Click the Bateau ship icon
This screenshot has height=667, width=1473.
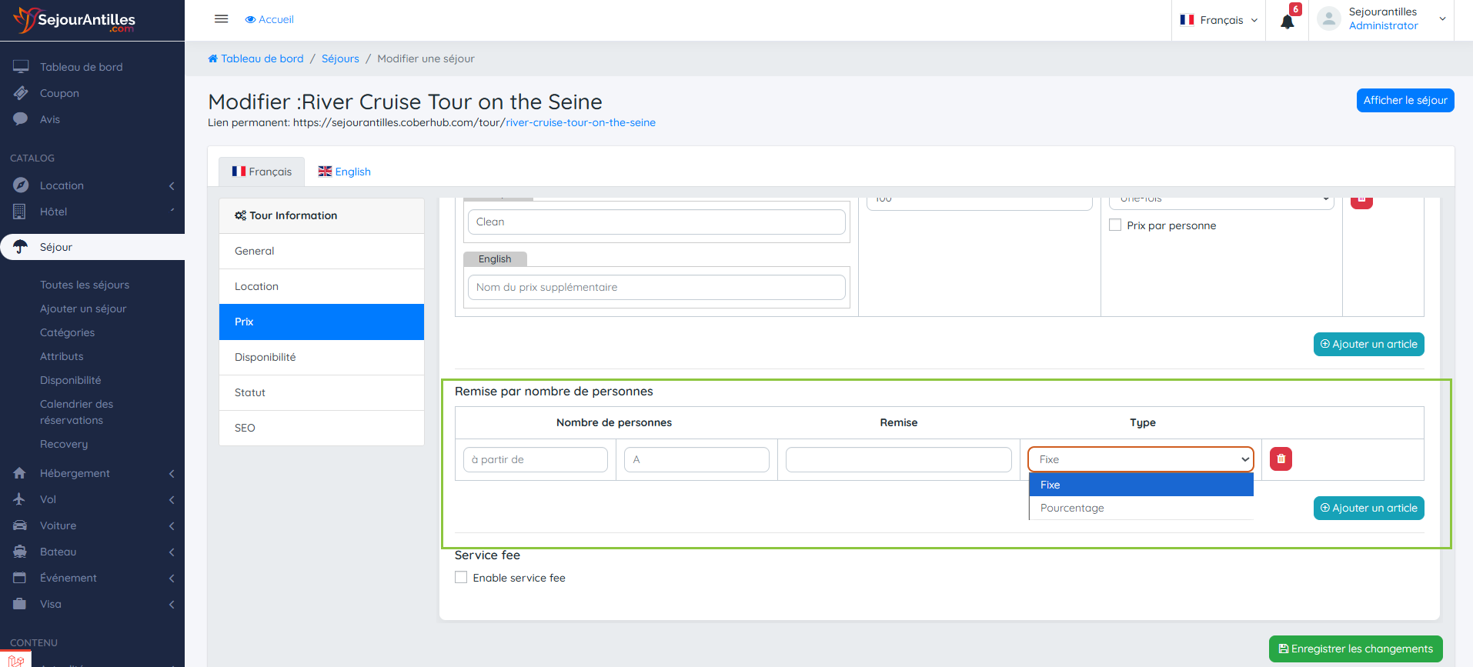click(20, 552)
